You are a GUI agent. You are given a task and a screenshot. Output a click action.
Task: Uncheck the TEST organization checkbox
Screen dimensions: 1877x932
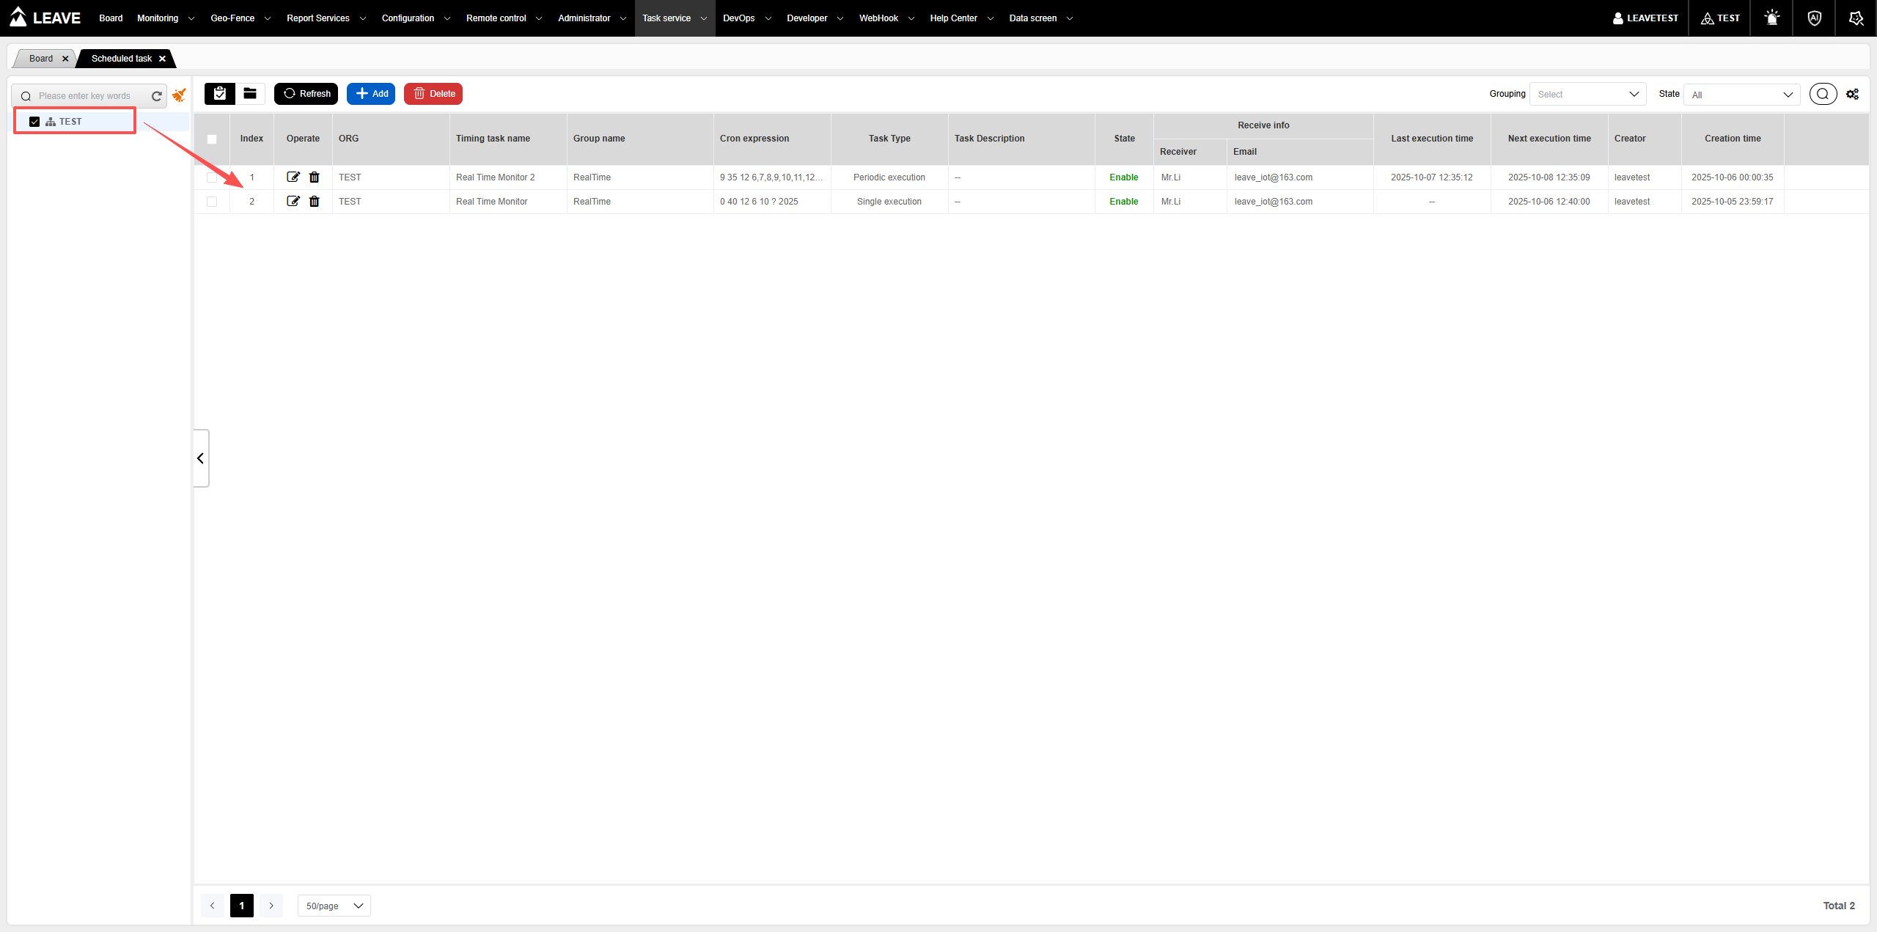(x=34, y=122)
